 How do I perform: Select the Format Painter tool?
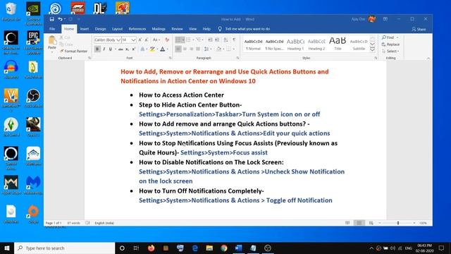(x=73, y=51)
